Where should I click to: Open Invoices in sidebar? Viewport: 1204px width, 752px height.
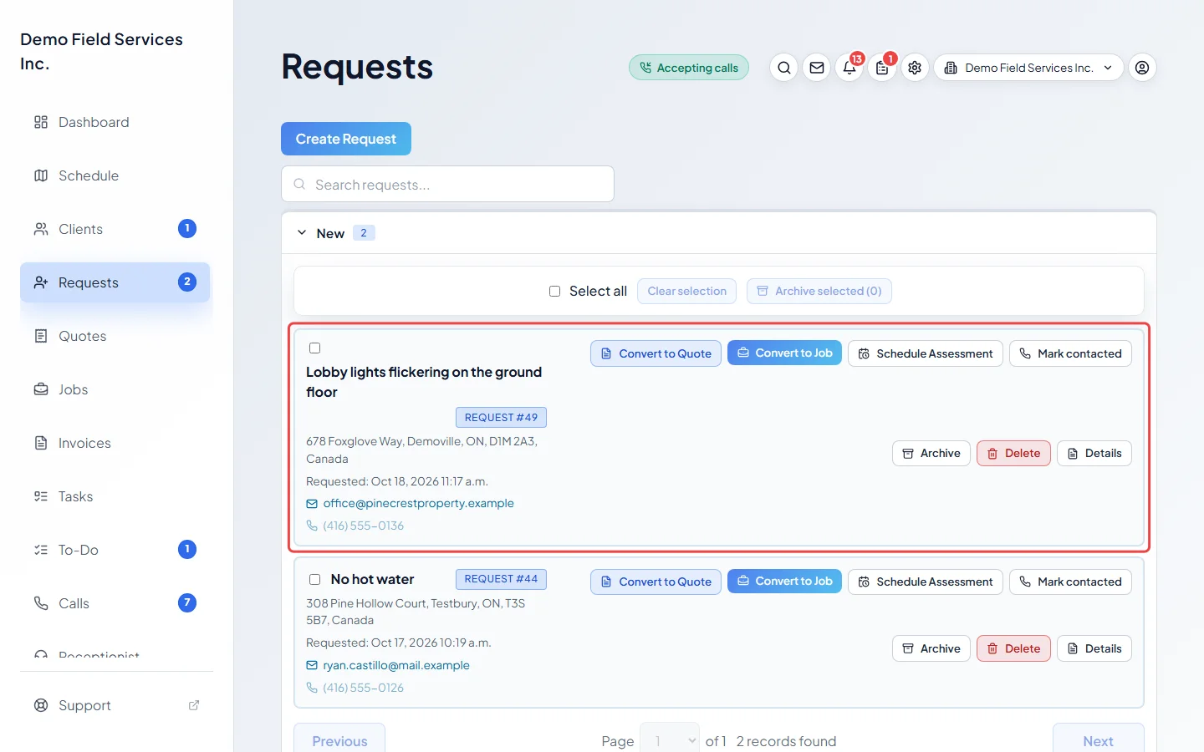click(115, 443)
